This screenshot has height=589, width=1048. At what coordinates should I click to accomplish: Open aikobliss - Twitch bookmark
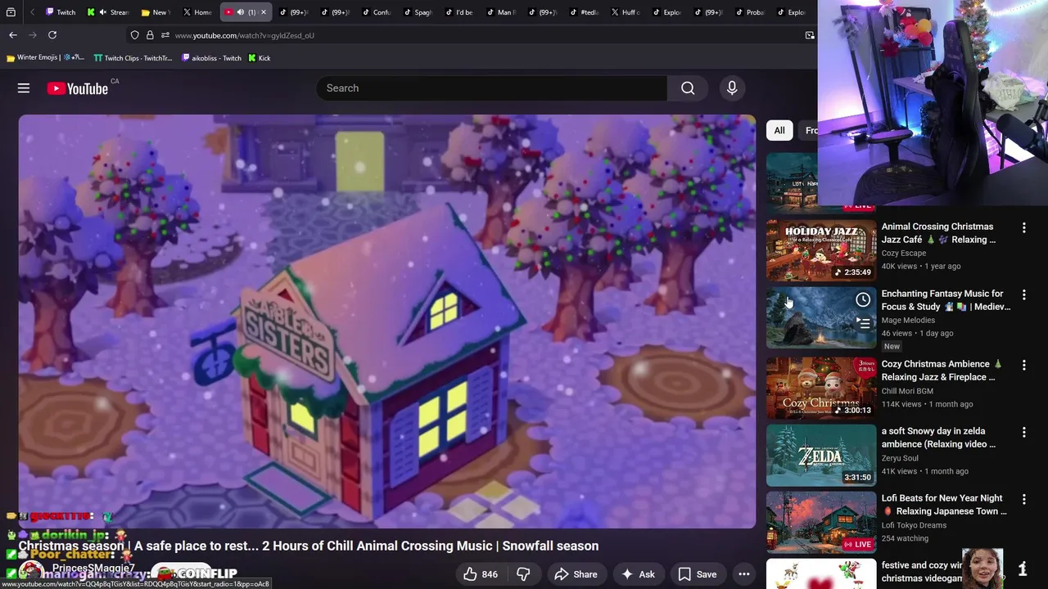[211, 58]
